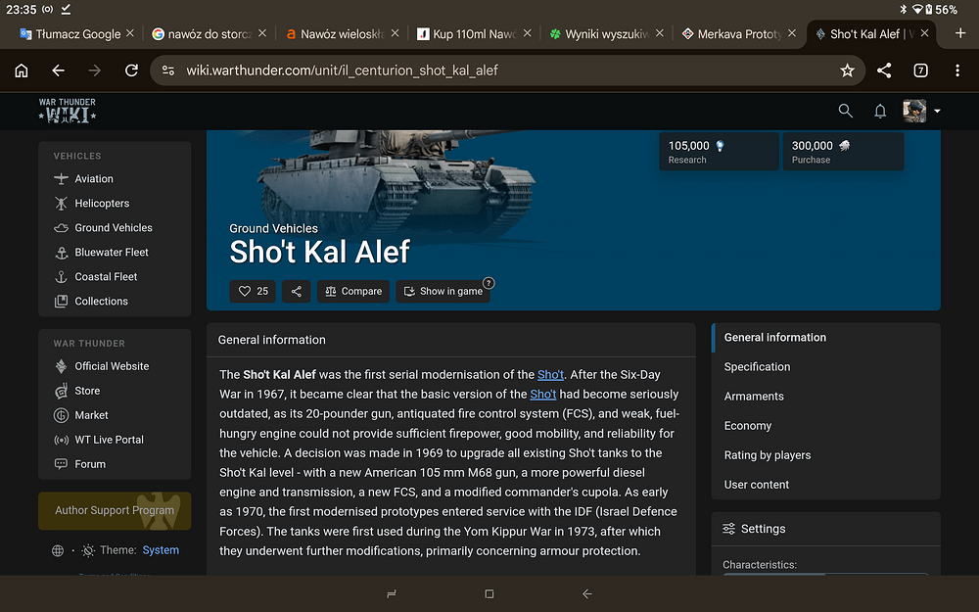Click Author Support Program banner
Screen dimensions: 979x612
[115, 510]
